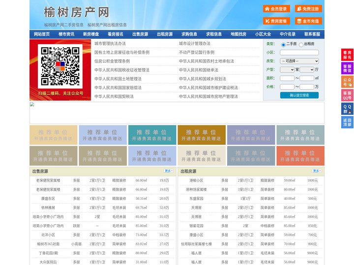Open the 会员登录 member login button

click(276, 9)
